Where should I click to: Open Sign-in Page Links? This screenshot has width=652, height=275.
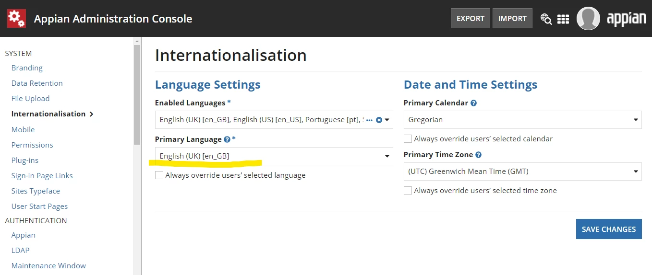42,176
